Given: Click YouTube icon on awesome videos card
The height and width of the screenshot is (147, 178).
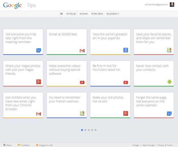Looking at the screenshot, I should [x=82, y=82].
